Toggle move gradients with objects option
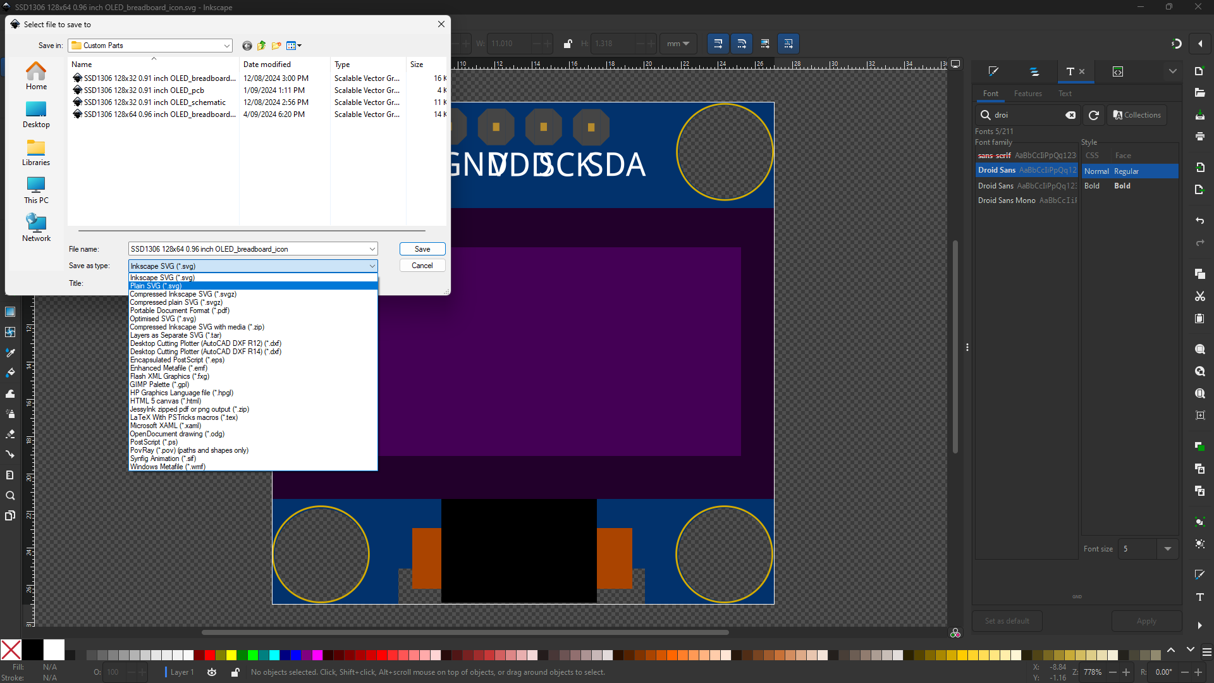Screen dimensions: 1214x683 coord(765,44)
